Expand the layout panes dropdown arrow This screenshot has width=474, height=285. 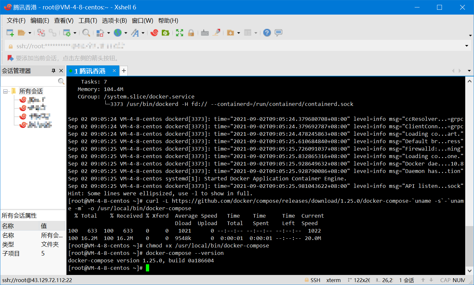click(256, 33)
